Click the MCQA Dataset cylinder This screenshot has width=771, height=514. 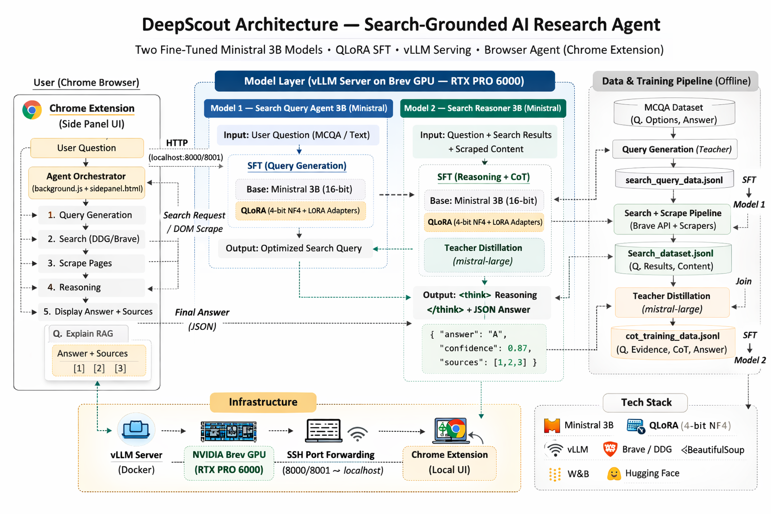pos(674,113)
